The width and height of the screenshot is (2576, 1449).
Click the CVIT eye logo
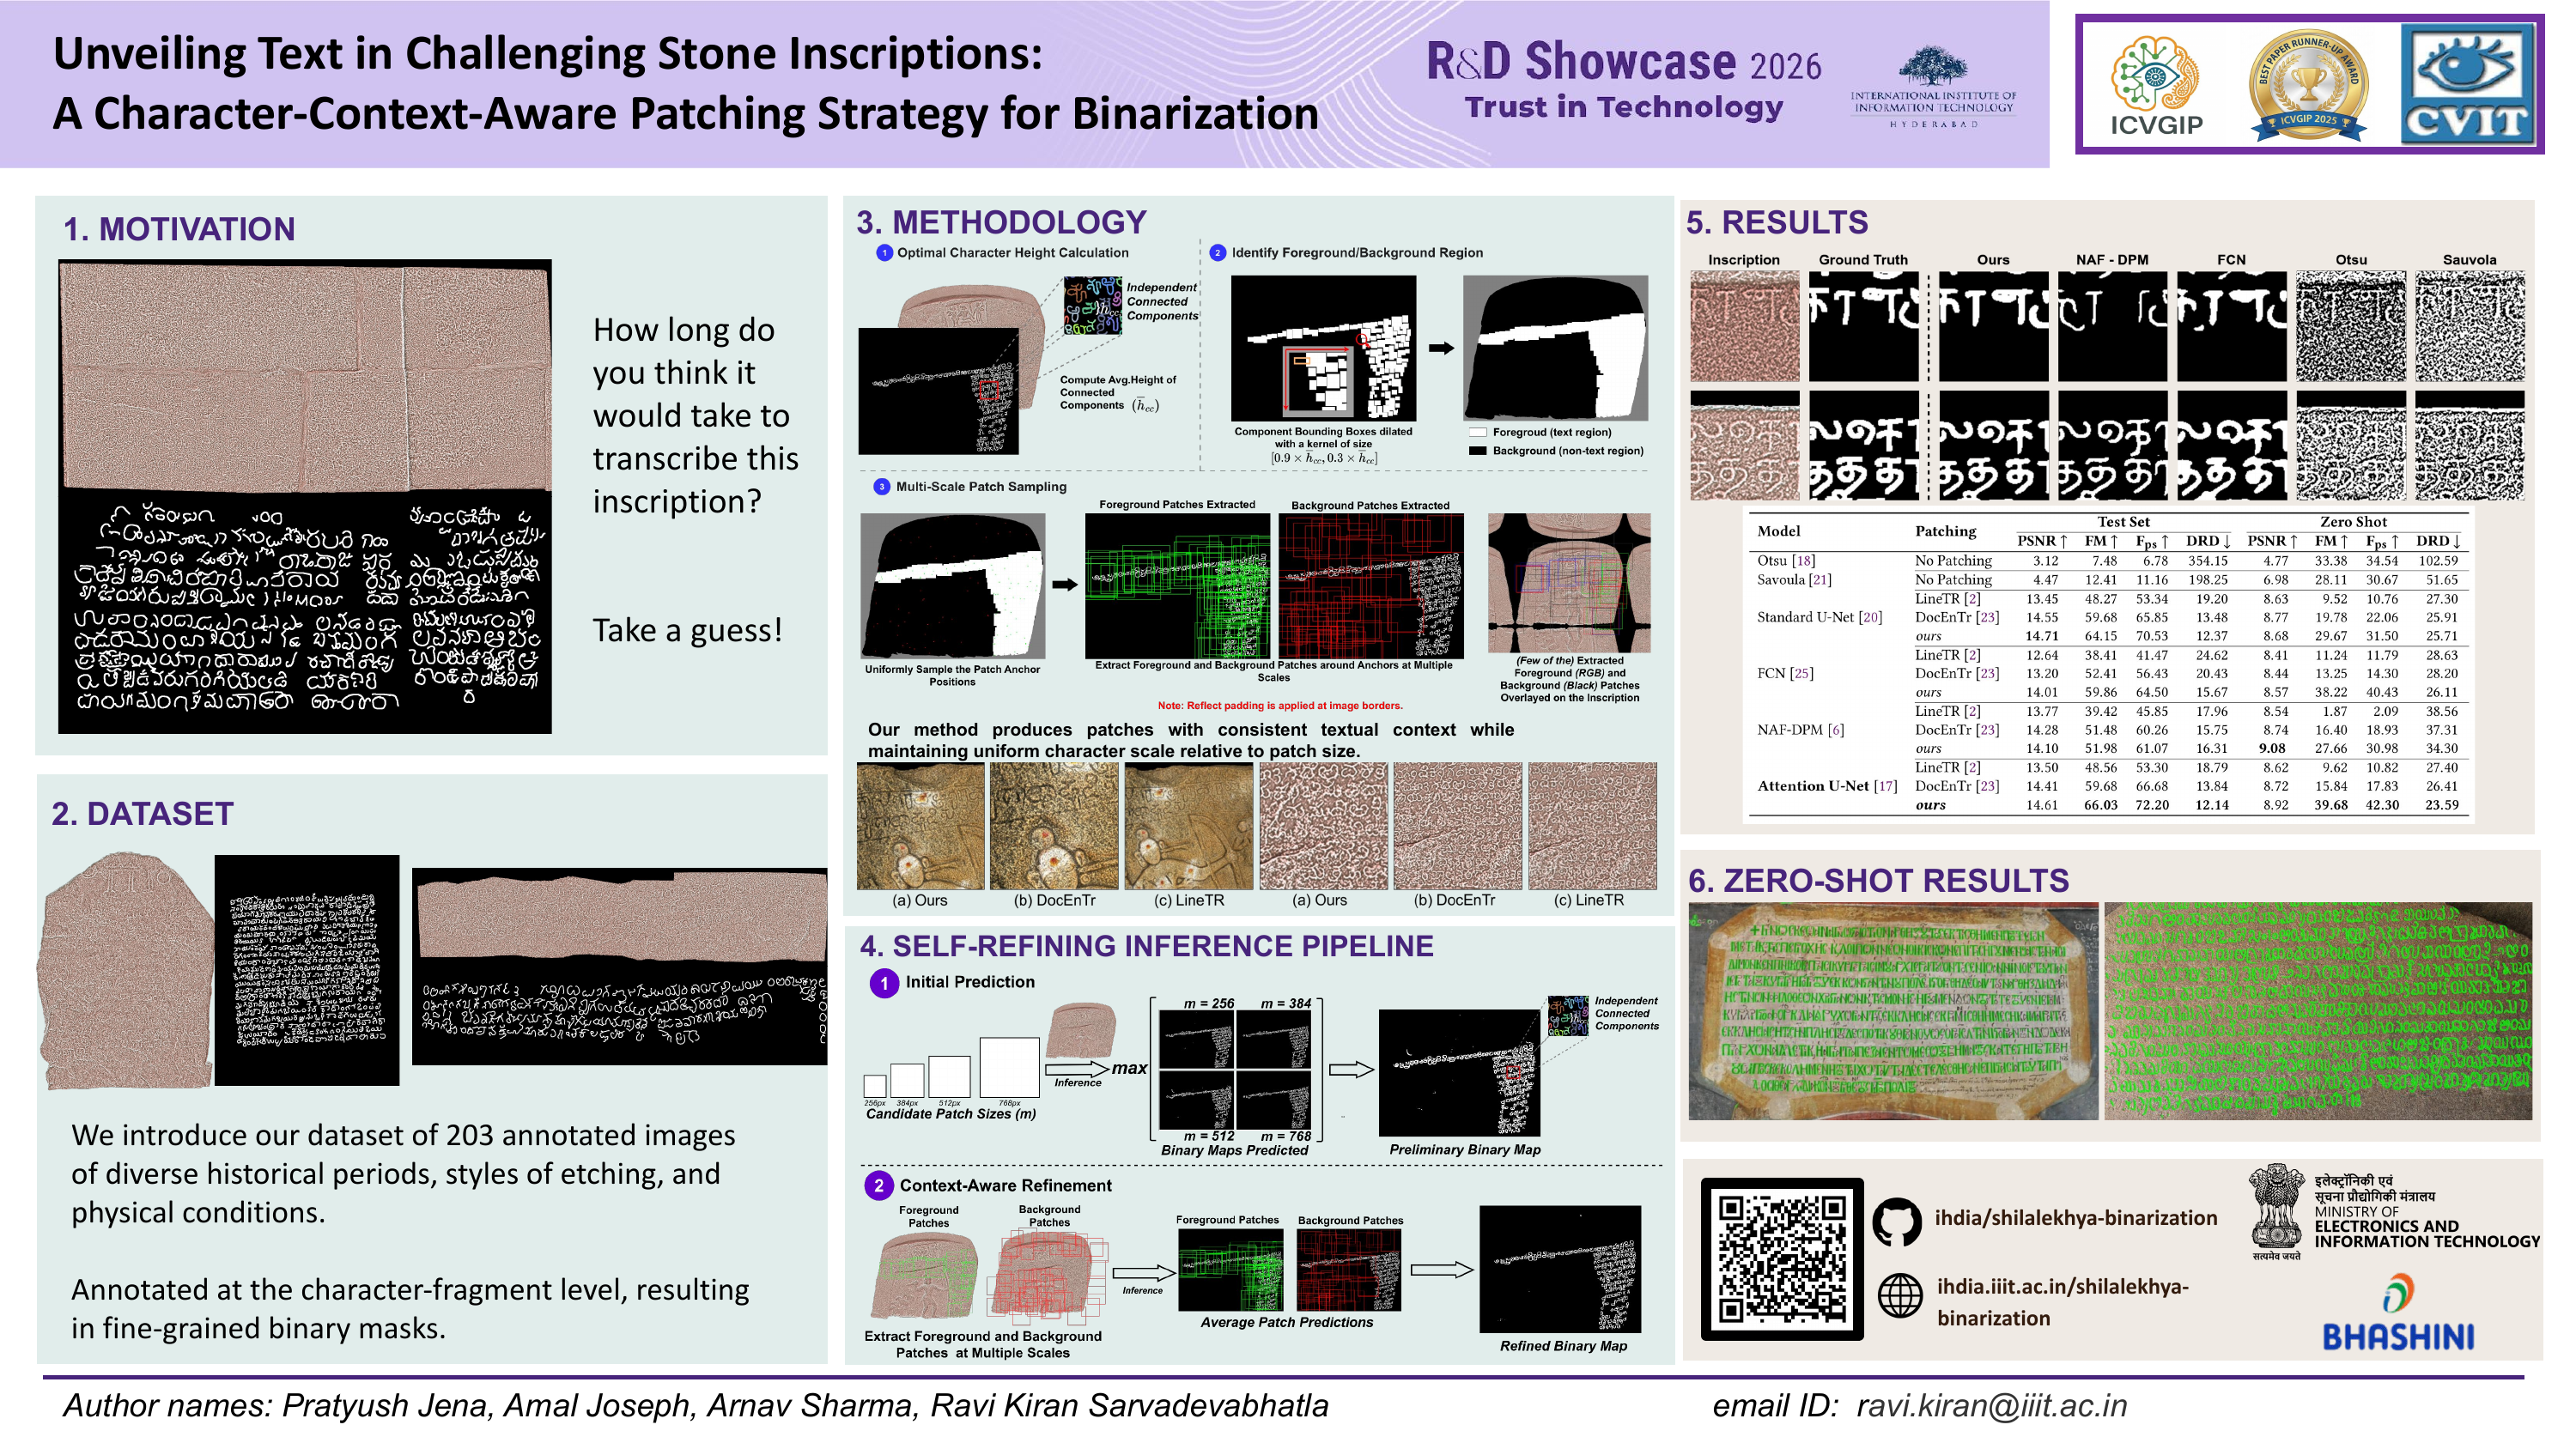click(x=2467, y=85)
